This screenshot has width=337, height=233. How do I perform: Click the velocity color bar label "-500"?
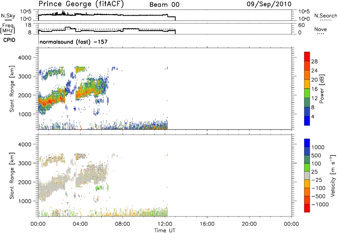click(318, 196)
